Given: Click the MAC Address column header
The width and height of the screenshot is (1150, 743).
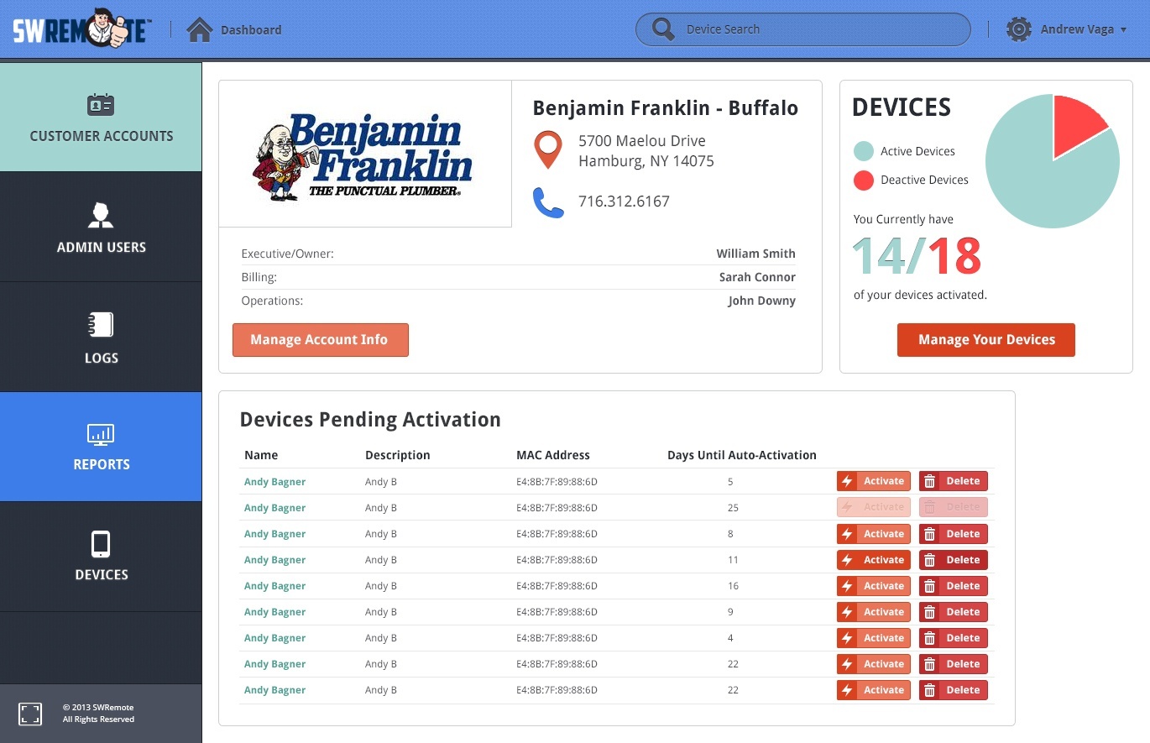Looking at the screenshot, I should (x=553, y=455).
